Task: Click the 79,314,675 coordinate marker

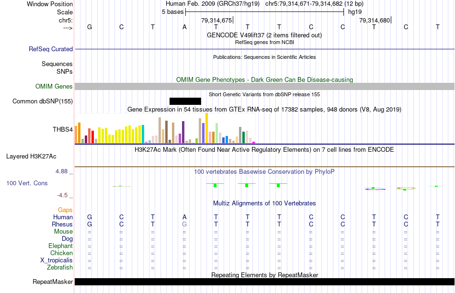Action: coord(217,20)
